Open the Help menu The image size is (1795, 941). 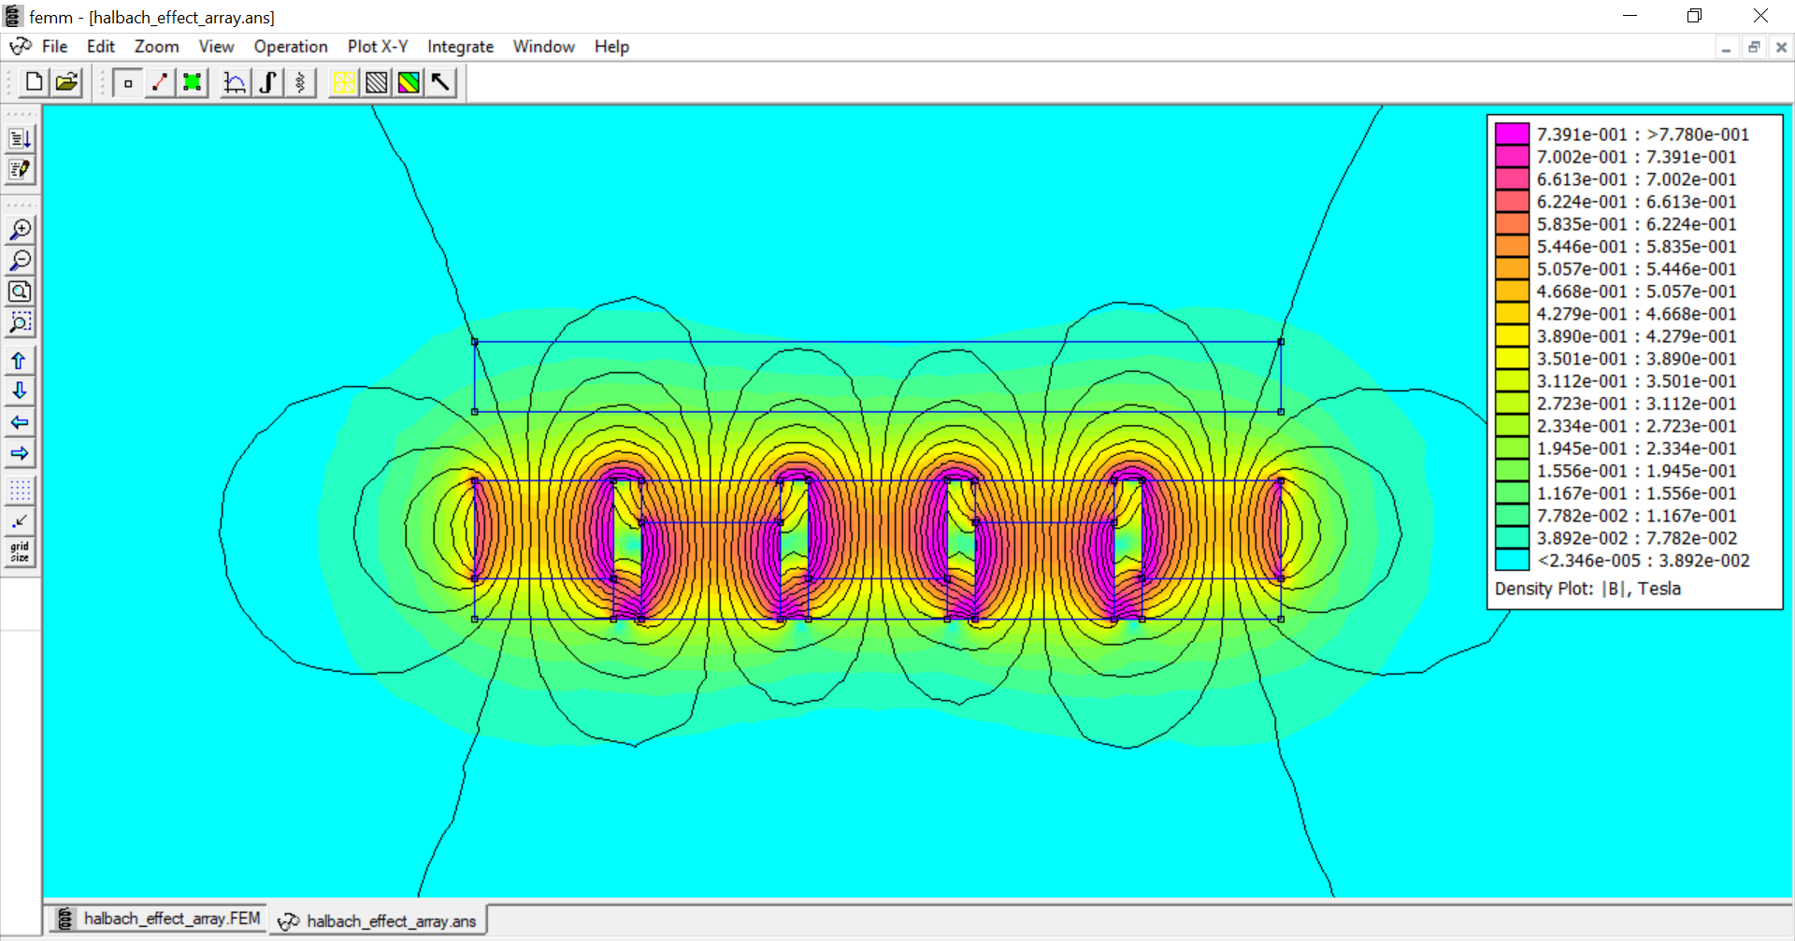tap(611, 47)
